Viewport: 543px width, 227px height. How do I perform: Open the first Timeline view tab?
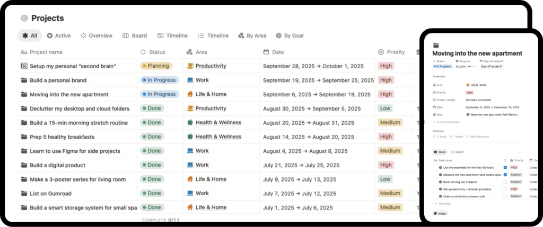[172, 35]
